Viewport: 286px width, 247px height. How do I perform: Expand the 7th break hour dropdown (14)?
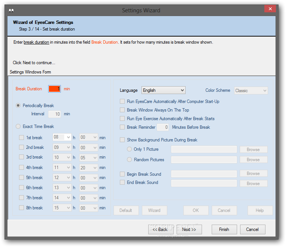62,198
